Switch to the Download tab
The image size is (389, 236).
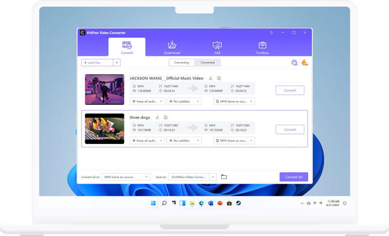point(172,48)
